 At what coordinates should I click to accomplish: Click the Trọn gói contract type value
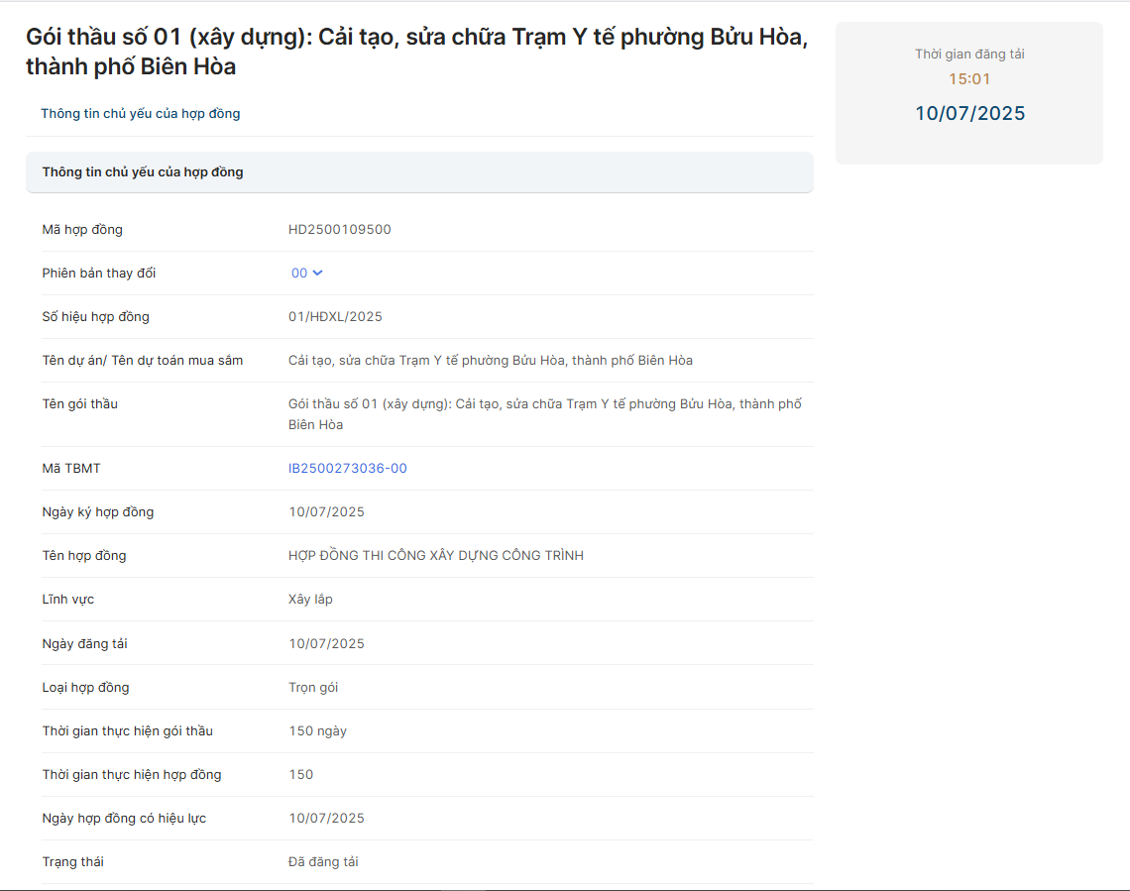(x=313, y=688)
